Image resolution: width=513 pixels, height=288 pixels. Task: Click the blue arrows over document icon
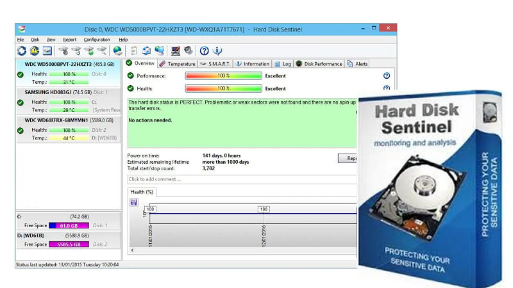click(x=146, y=51)
